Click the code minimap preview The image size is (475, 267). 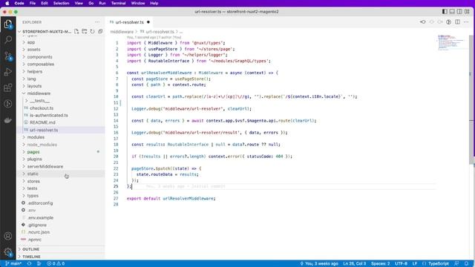pos(451,42)
